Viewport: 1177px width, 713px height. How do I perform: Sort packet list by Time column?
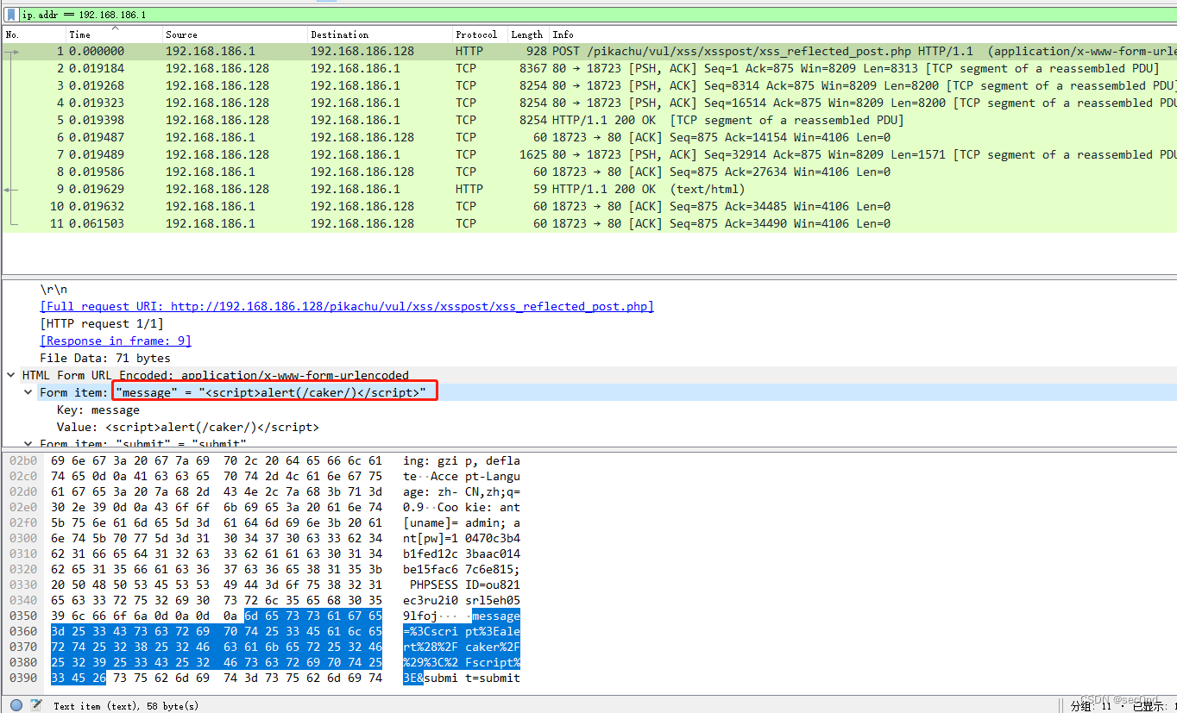coord(115,34)
